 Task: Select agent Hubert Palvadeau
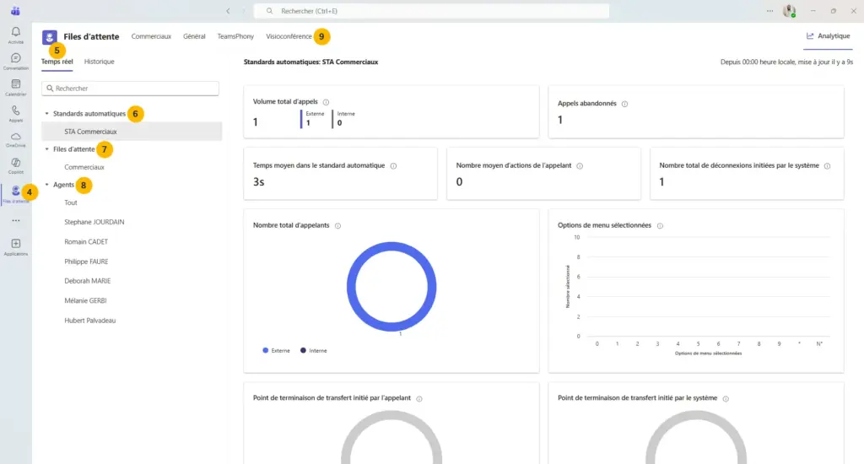pyautogui.click(x=89, y=321)
